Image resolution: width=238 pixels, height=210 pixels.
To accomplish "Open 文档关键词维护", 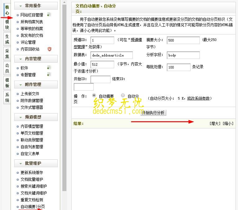I will coord(34,193).
